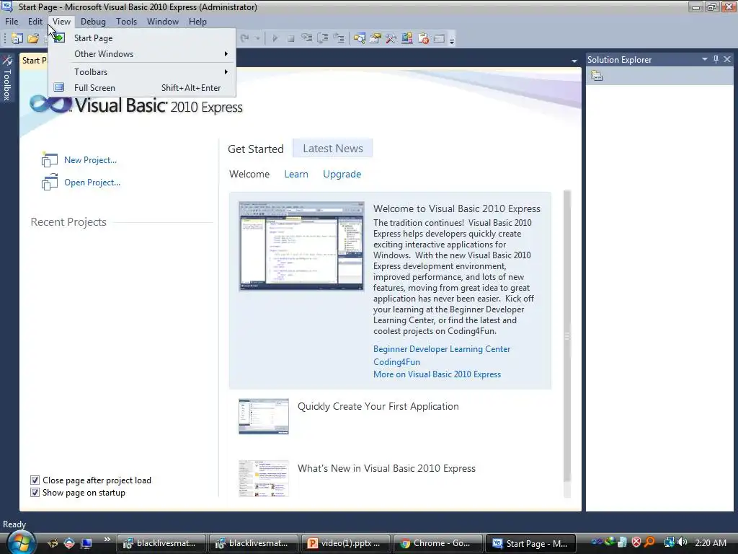
Task: Click the Error List toolbar icon
Action: pos(423,39)
